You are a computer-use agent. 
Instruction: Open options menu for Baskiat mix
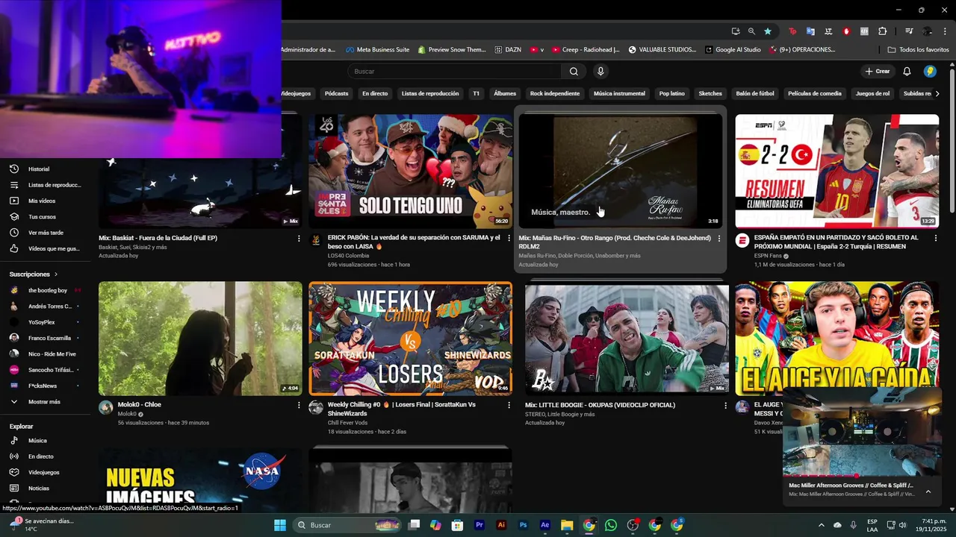299,239
